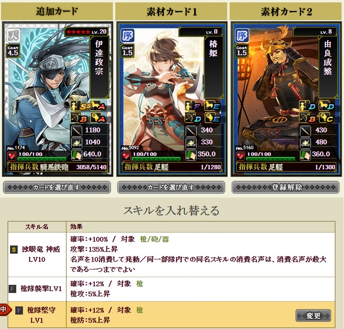Click the 変更 button for 槍隊堅守

[x=313, y=316]
